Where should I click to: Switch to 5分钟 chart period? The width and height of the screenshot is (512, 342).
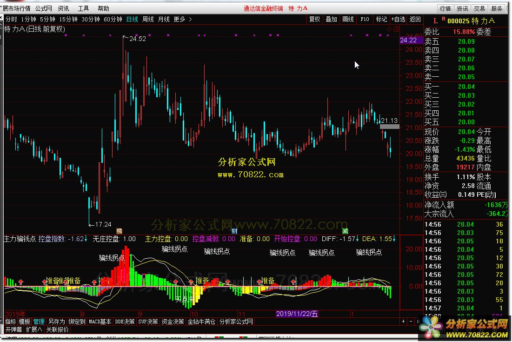tap(48, 19)
